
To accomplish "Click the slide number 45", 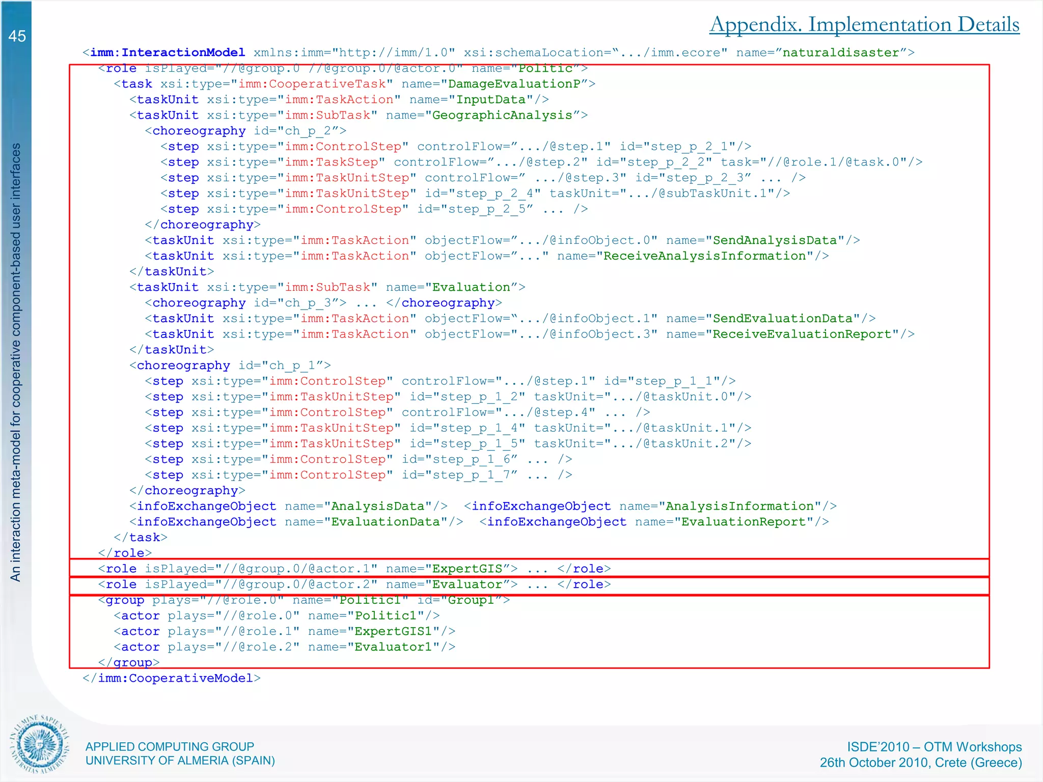I will 17,36.
